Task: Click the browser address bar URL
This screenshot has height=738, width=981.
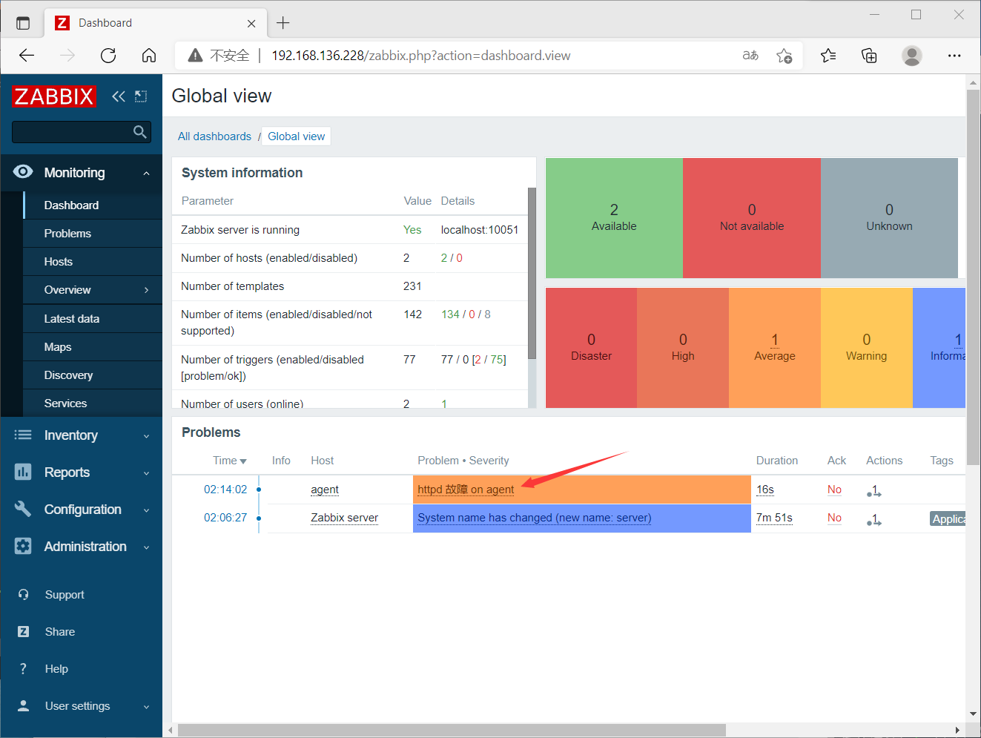Action: [x=420, y=56]
